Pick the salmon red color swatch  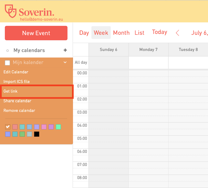coord(15,127)
